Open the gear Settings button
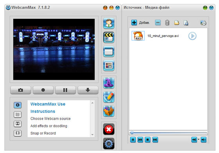Viewport: 219px width, 153px height. click(109, 144)
